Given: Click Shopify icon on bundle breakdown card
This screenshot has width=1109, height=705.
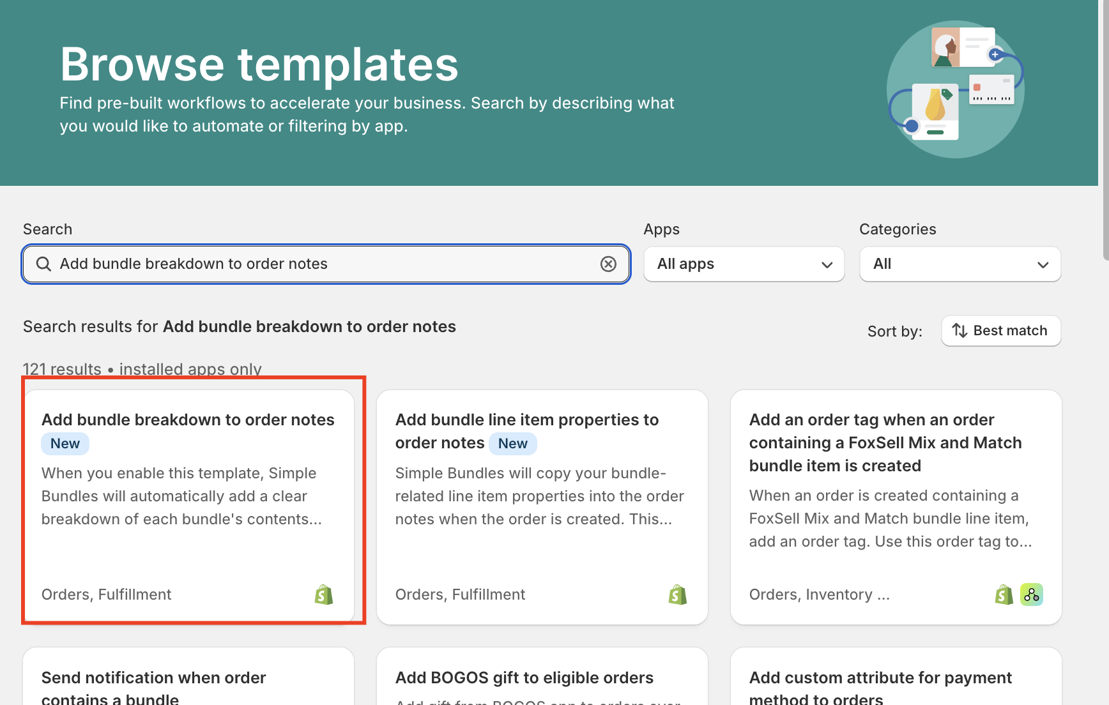Looking at the screenshot, I should 324,595.
